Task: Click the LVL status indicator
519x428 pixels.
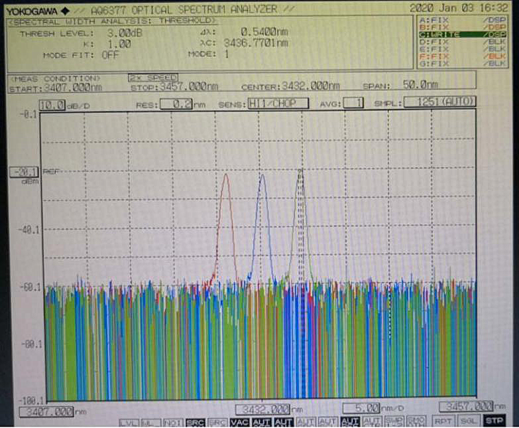Action: tap(129, 422)
